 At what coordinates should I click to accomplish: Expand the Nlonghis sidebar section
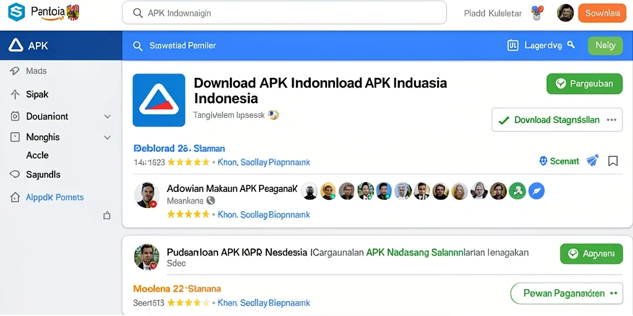[108, 138]
